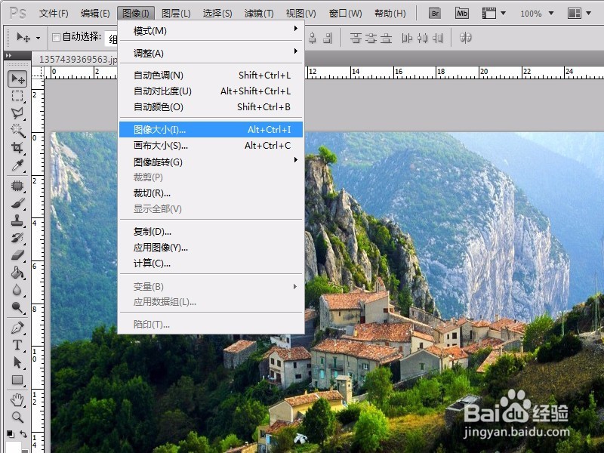Choose 自动对比度(U) menu entry

pyautogui.click(x=211, y=91)
